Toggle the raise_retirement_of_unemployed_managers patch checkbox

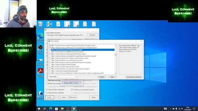click(x=50, y=47)
